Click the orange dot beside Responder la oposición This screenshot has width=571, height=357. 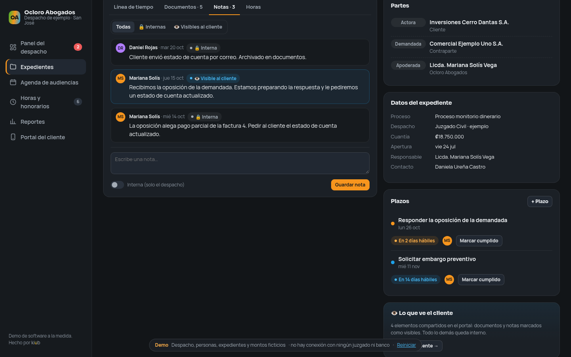click(x=393, y=224)
